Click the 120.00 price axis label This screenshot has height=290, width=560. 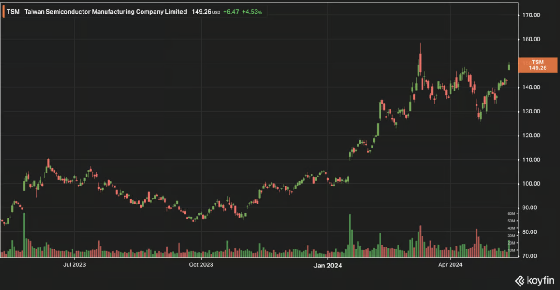[x=531, y=136]
